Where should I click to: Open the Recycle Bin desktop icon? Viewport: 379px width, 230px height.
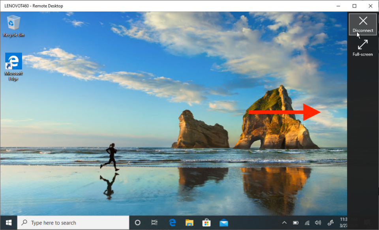point(13,26)
